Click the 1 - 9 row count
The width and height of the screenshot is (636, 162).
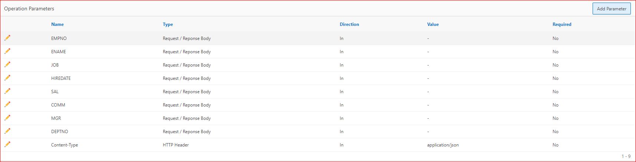pos(626,156)
